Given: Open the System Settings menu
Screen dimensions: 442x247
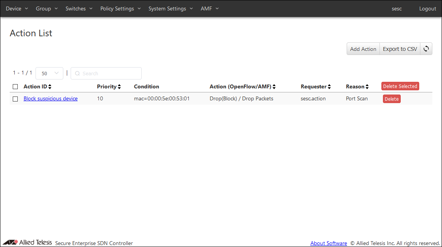Looking at the screenshot, I should [170, 8].
